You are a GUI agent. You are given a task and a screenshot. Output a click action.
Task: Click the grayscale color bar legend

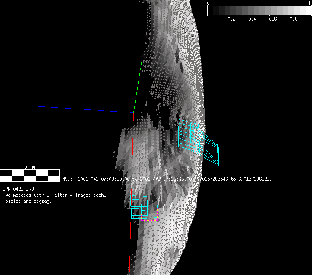[x=259, y=10]
